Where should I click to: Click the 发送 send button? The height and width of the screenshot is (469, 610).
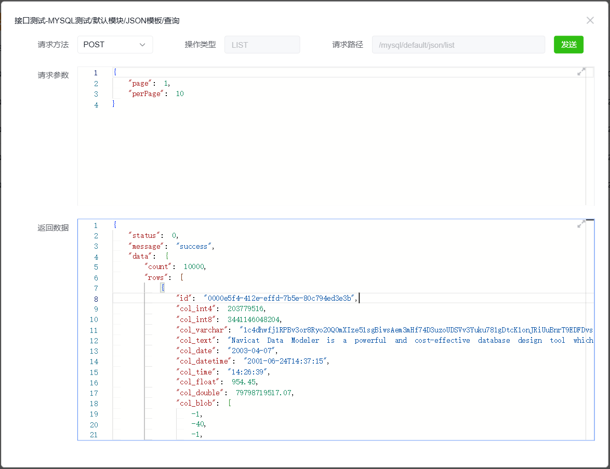click(x=568, y=45)
